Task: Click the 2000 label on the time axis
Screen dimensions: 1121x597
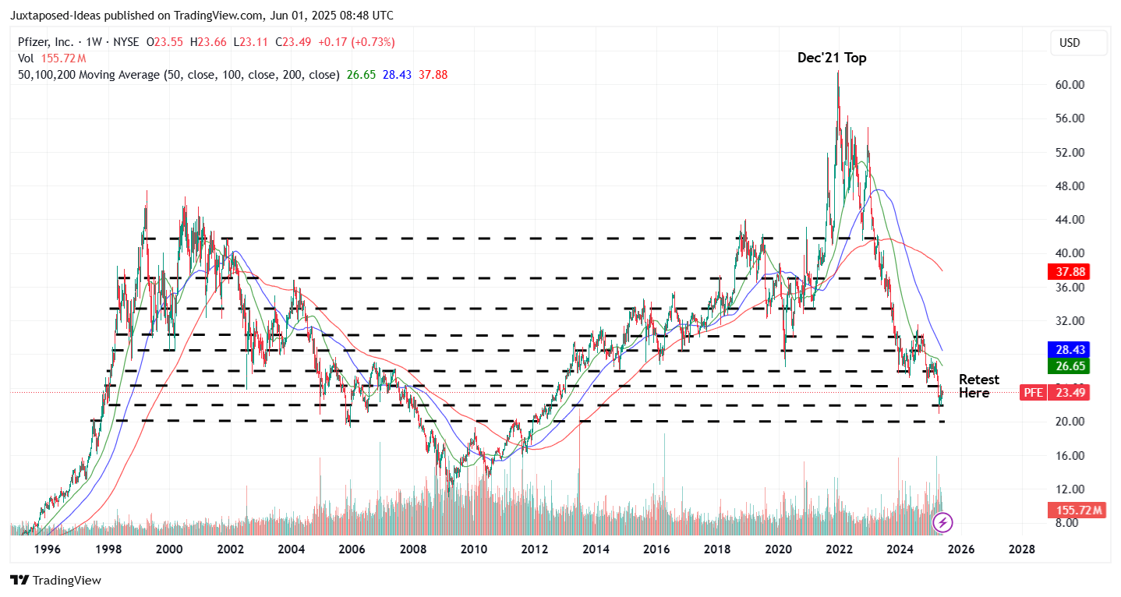Action: pyautogui.click(x=170, y=549)
